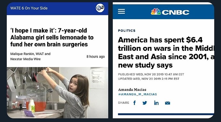This screenshot has width=221, height=122.
Task: Click the 8 hours ago timestamp
Action: pos(95,57)
